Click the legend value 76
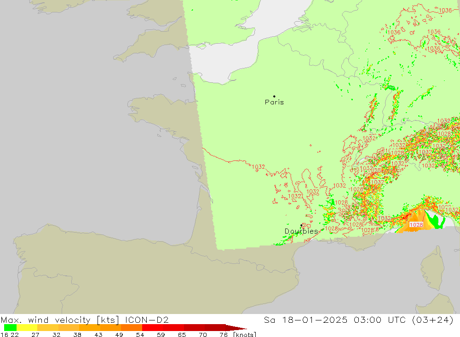Screen dimensions: 460x337 pyautogui.click(x=224, y=334)
